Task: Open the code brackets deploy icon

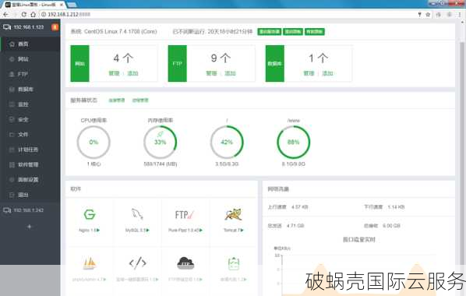Action: click(137, 263)
